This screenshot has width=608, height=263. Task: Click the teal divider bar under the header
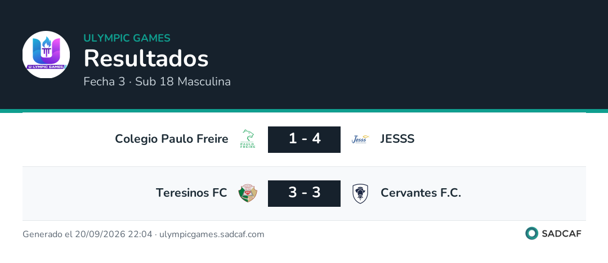(x=304, y=111)
